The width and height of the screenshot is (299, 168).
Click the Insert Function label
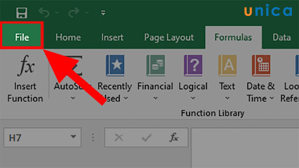coord(25,92)
